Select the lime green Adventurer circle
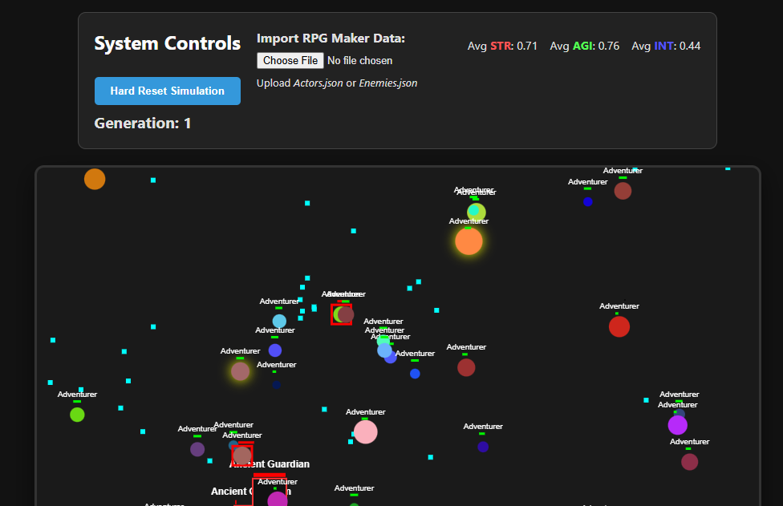This screenshot has height=506, width=783. (x=77, y=415)
